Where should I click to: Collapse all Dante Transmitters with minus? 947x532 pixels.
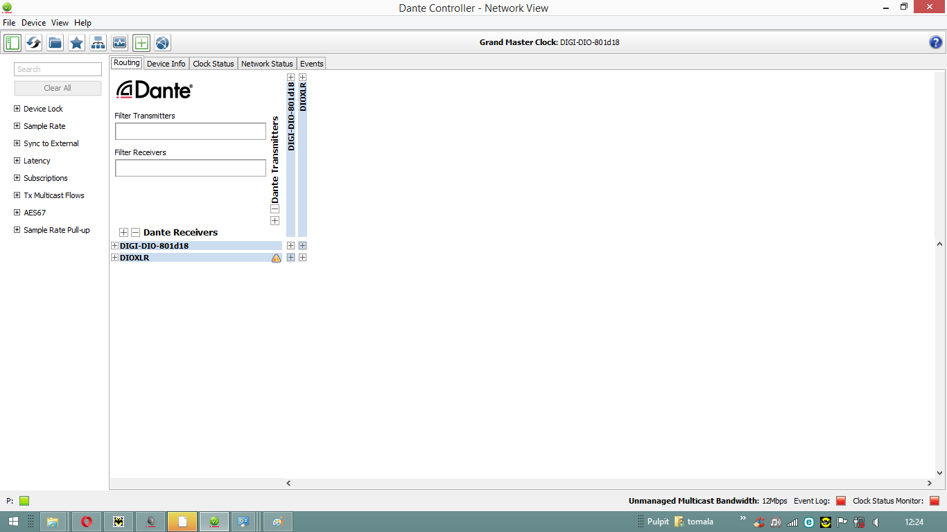[275, 209]
